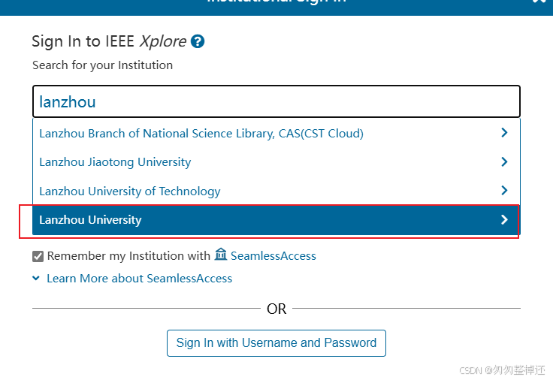Focus the institution search field containing lanzhou
The height and width of the screenshot is (380, 553).
coord(276,101)
